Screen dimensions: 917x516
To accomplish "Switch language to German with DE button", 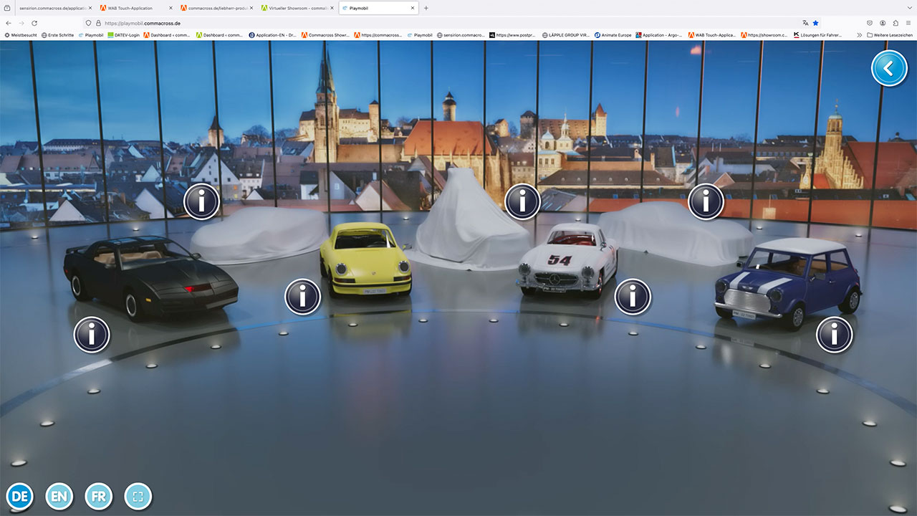I will click(20, 496).
